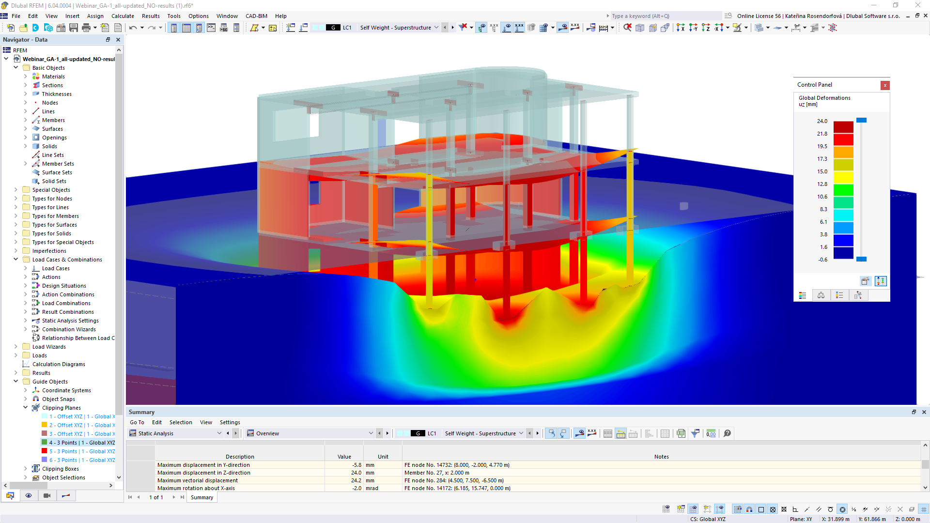This screenshot has height=523, width=930.
Task: Toggle visibility of Members in Navigator
Action: 53,120
